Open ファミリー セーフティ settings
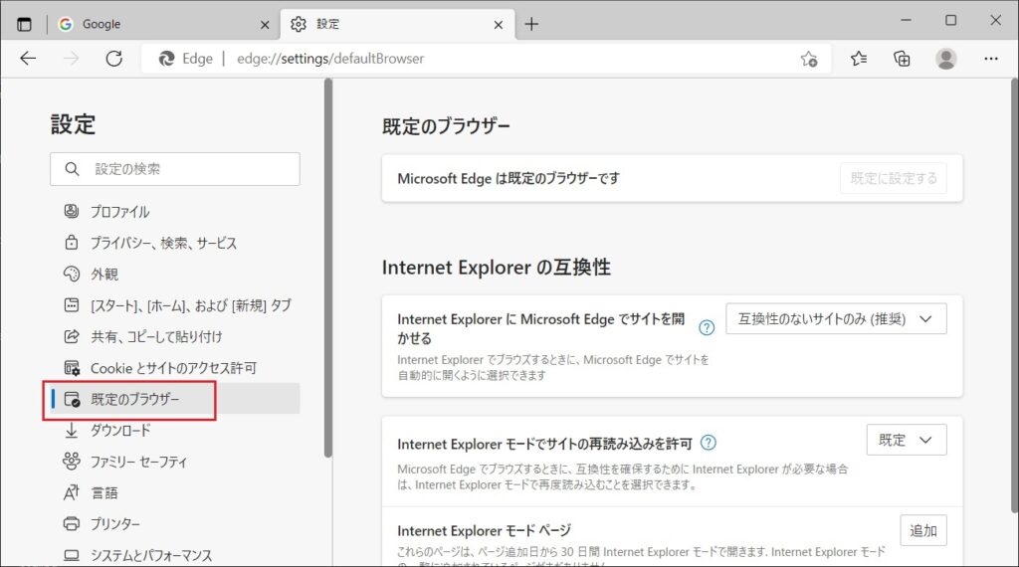The width and height of the screenshot is (1019, 567). click(x=175, y=462)
